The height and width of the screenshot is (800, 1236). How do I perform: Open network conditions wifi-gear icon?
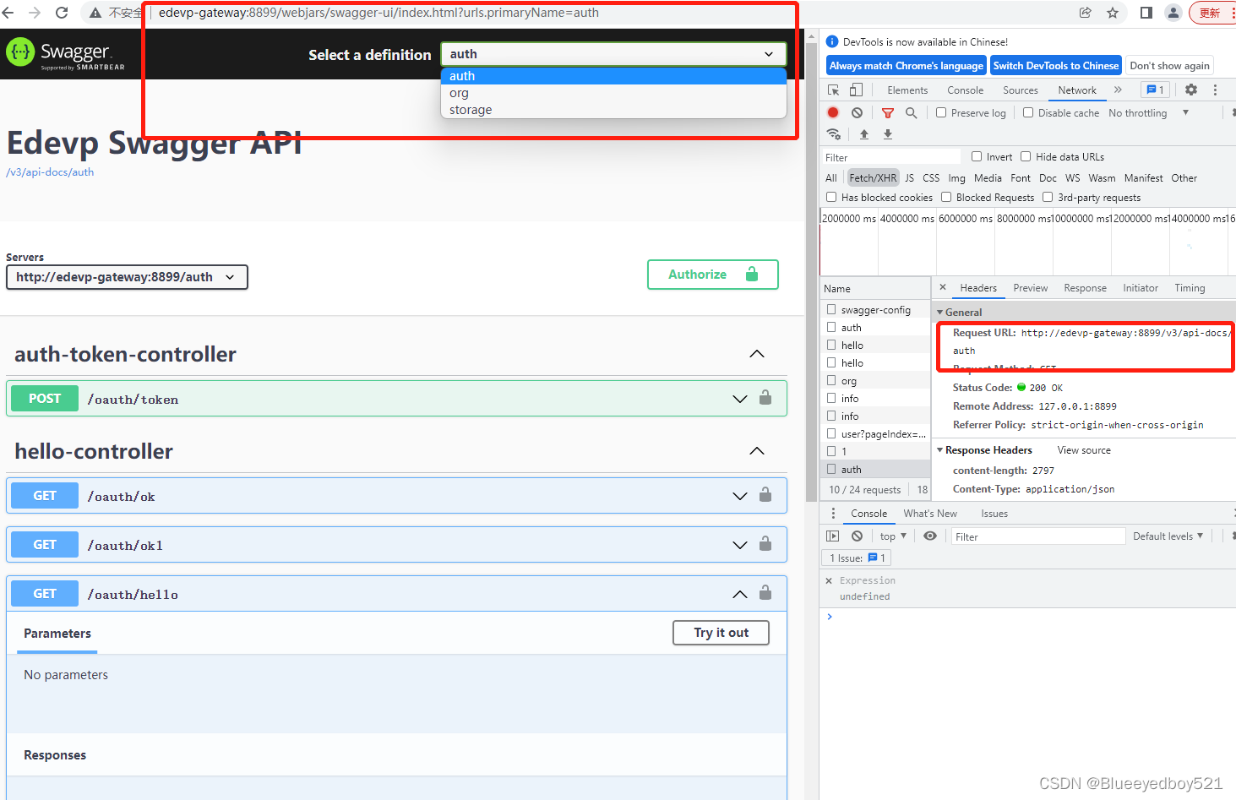coord(834,134)
